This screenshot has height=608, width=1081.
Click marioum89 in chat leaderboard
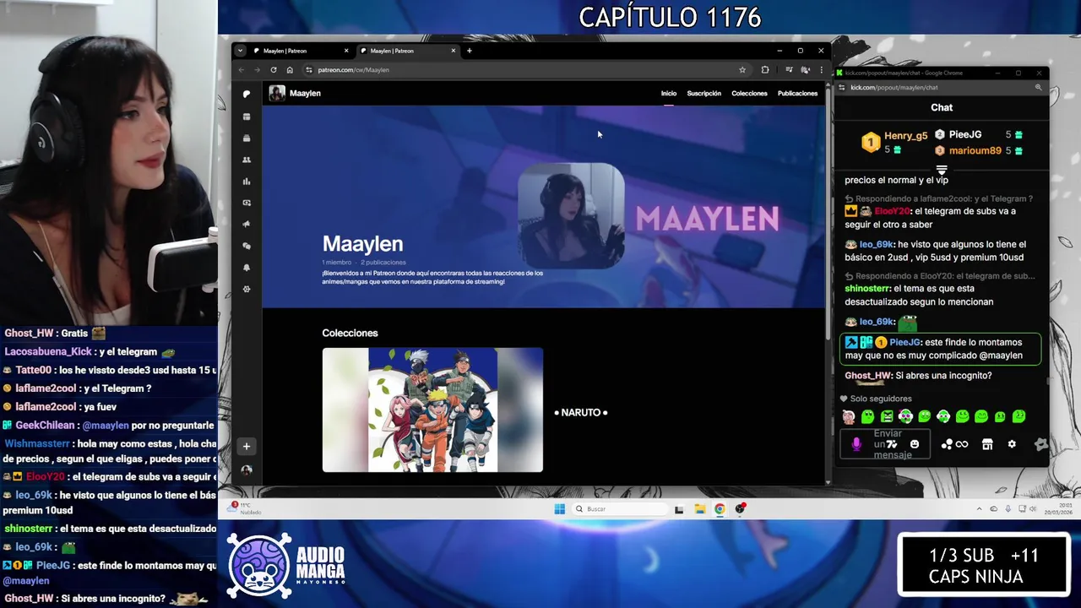975,151
